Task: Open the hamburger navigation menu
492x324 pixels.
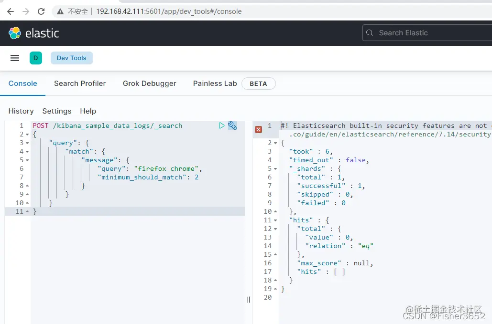Action: tap(15, 58)
